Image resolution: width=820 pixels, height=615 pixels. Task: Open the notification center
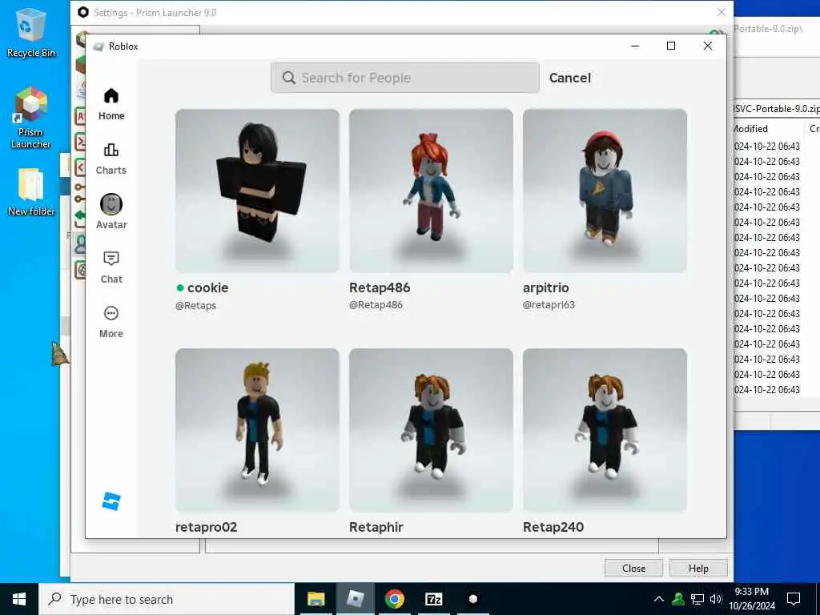(x=794, y=599)
